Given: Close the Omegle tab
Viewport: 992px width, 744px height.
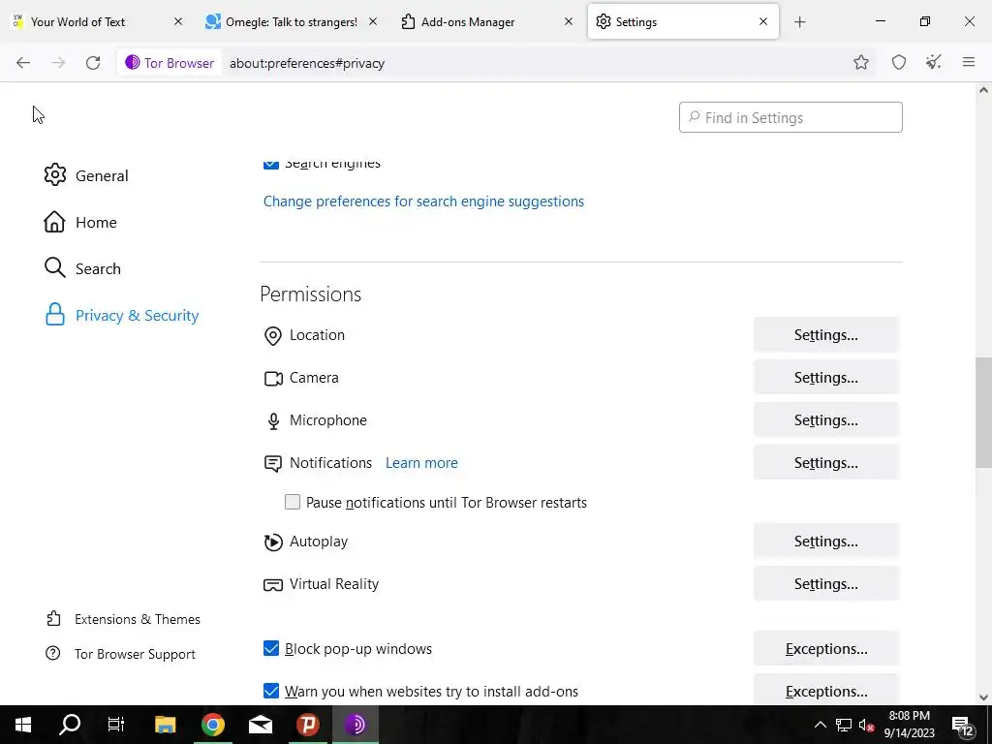Looking at the screenshot, I should tap(373, 21).
